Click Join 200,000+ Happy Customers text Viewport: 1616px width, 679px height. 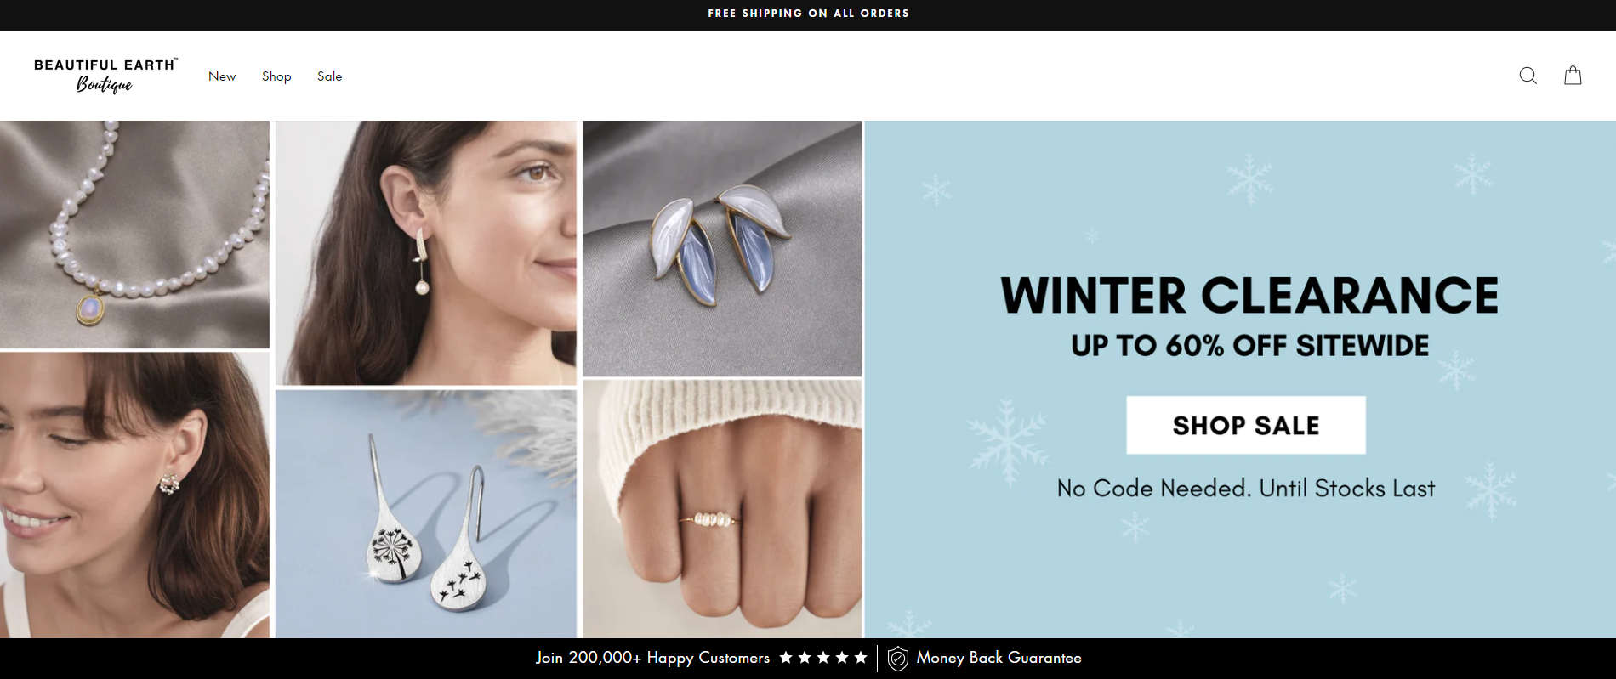(x=652, y=658)
